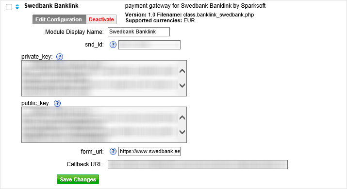Image resolution: width=347 pixels, height=189 pixels.
Task: Click public_key scrollbar down arrow
Action: click(x=182, y=132)
